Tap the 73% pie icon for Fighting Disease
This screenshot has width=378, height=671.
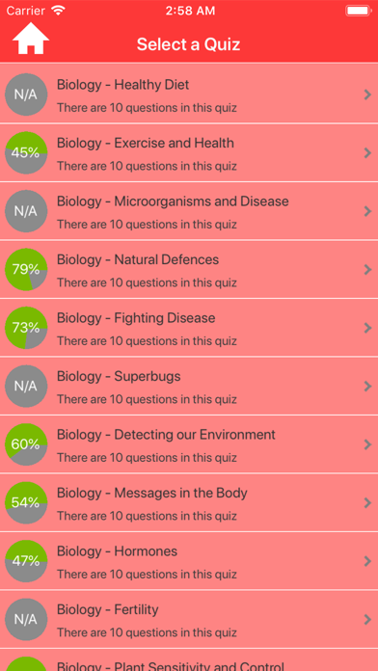click(x=26, y=328)
